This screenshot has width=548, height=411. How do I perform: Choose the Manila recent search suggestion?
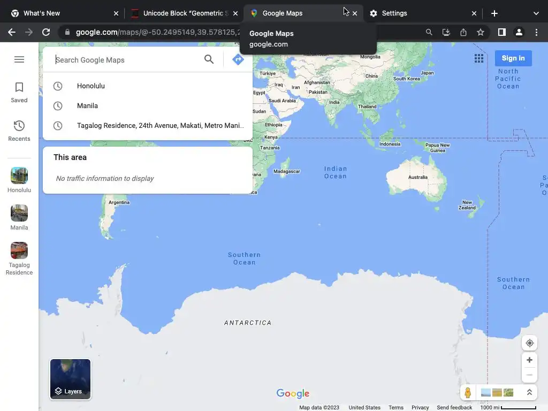[x=148, y=106]
